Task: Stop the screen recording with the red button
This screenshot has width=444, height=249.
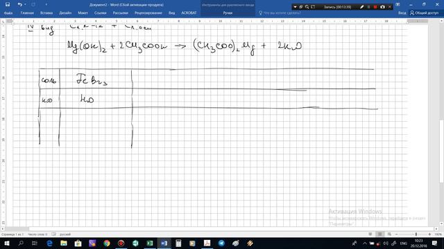Action: pyautogui.click(x=375, y=7)
